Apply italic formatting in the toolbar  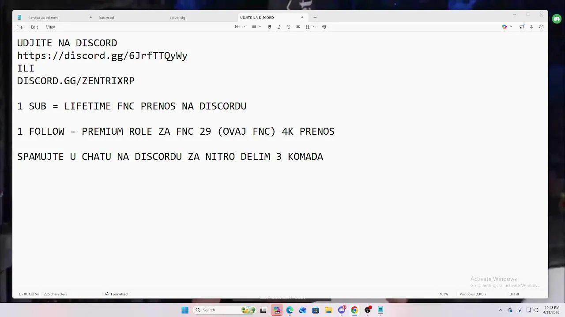point(279,27)
